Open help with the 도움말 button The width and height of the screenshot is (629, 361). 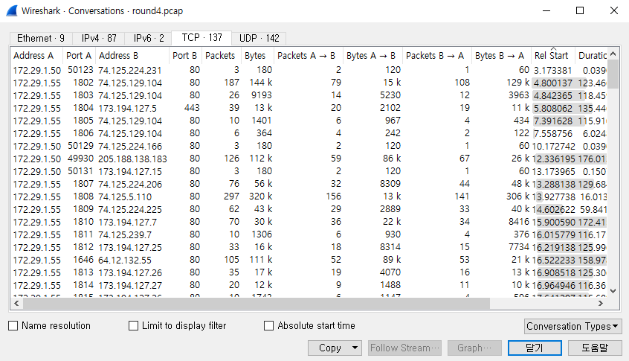point(595,348)
